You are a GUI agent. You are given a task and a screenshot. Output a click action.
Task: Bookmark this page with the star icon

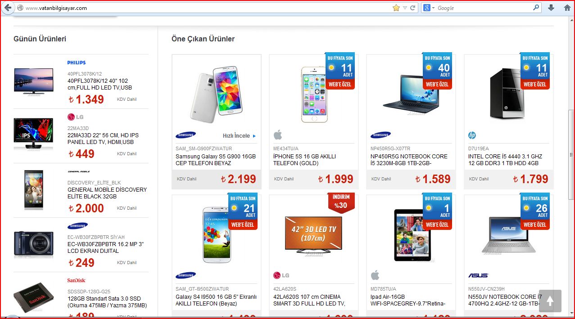(x=396, y=8)
